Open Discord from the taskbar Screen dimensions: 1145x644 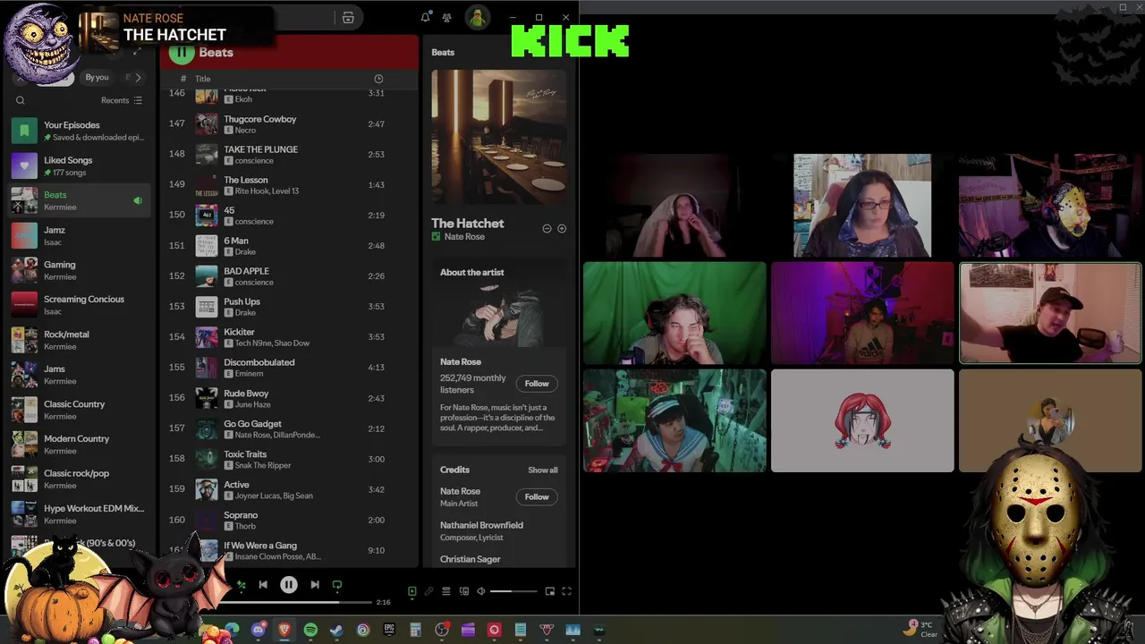[259, 630]
